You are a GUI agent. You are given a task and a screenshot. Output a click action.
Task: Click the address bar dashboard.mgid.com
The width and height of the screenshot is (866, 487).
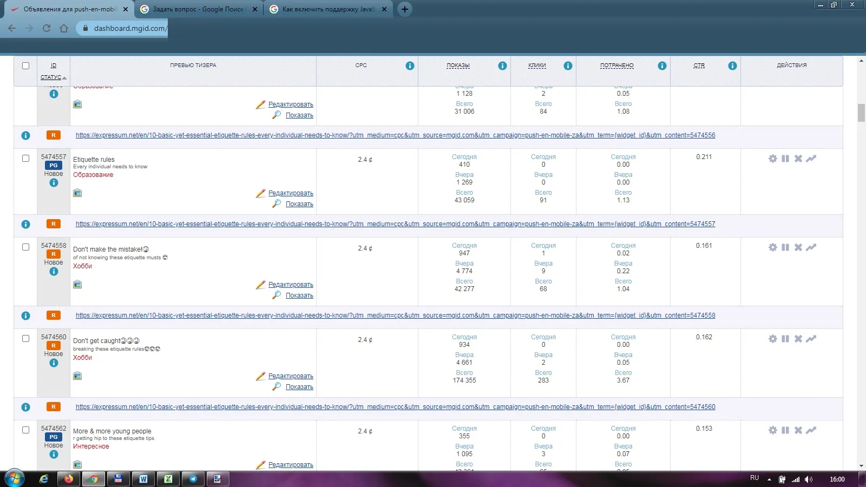[130, 28]
